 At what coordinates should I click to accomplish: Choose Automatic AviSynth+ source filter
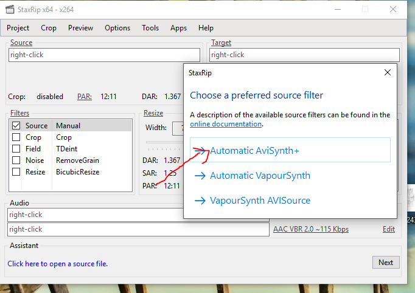[290, 150]
